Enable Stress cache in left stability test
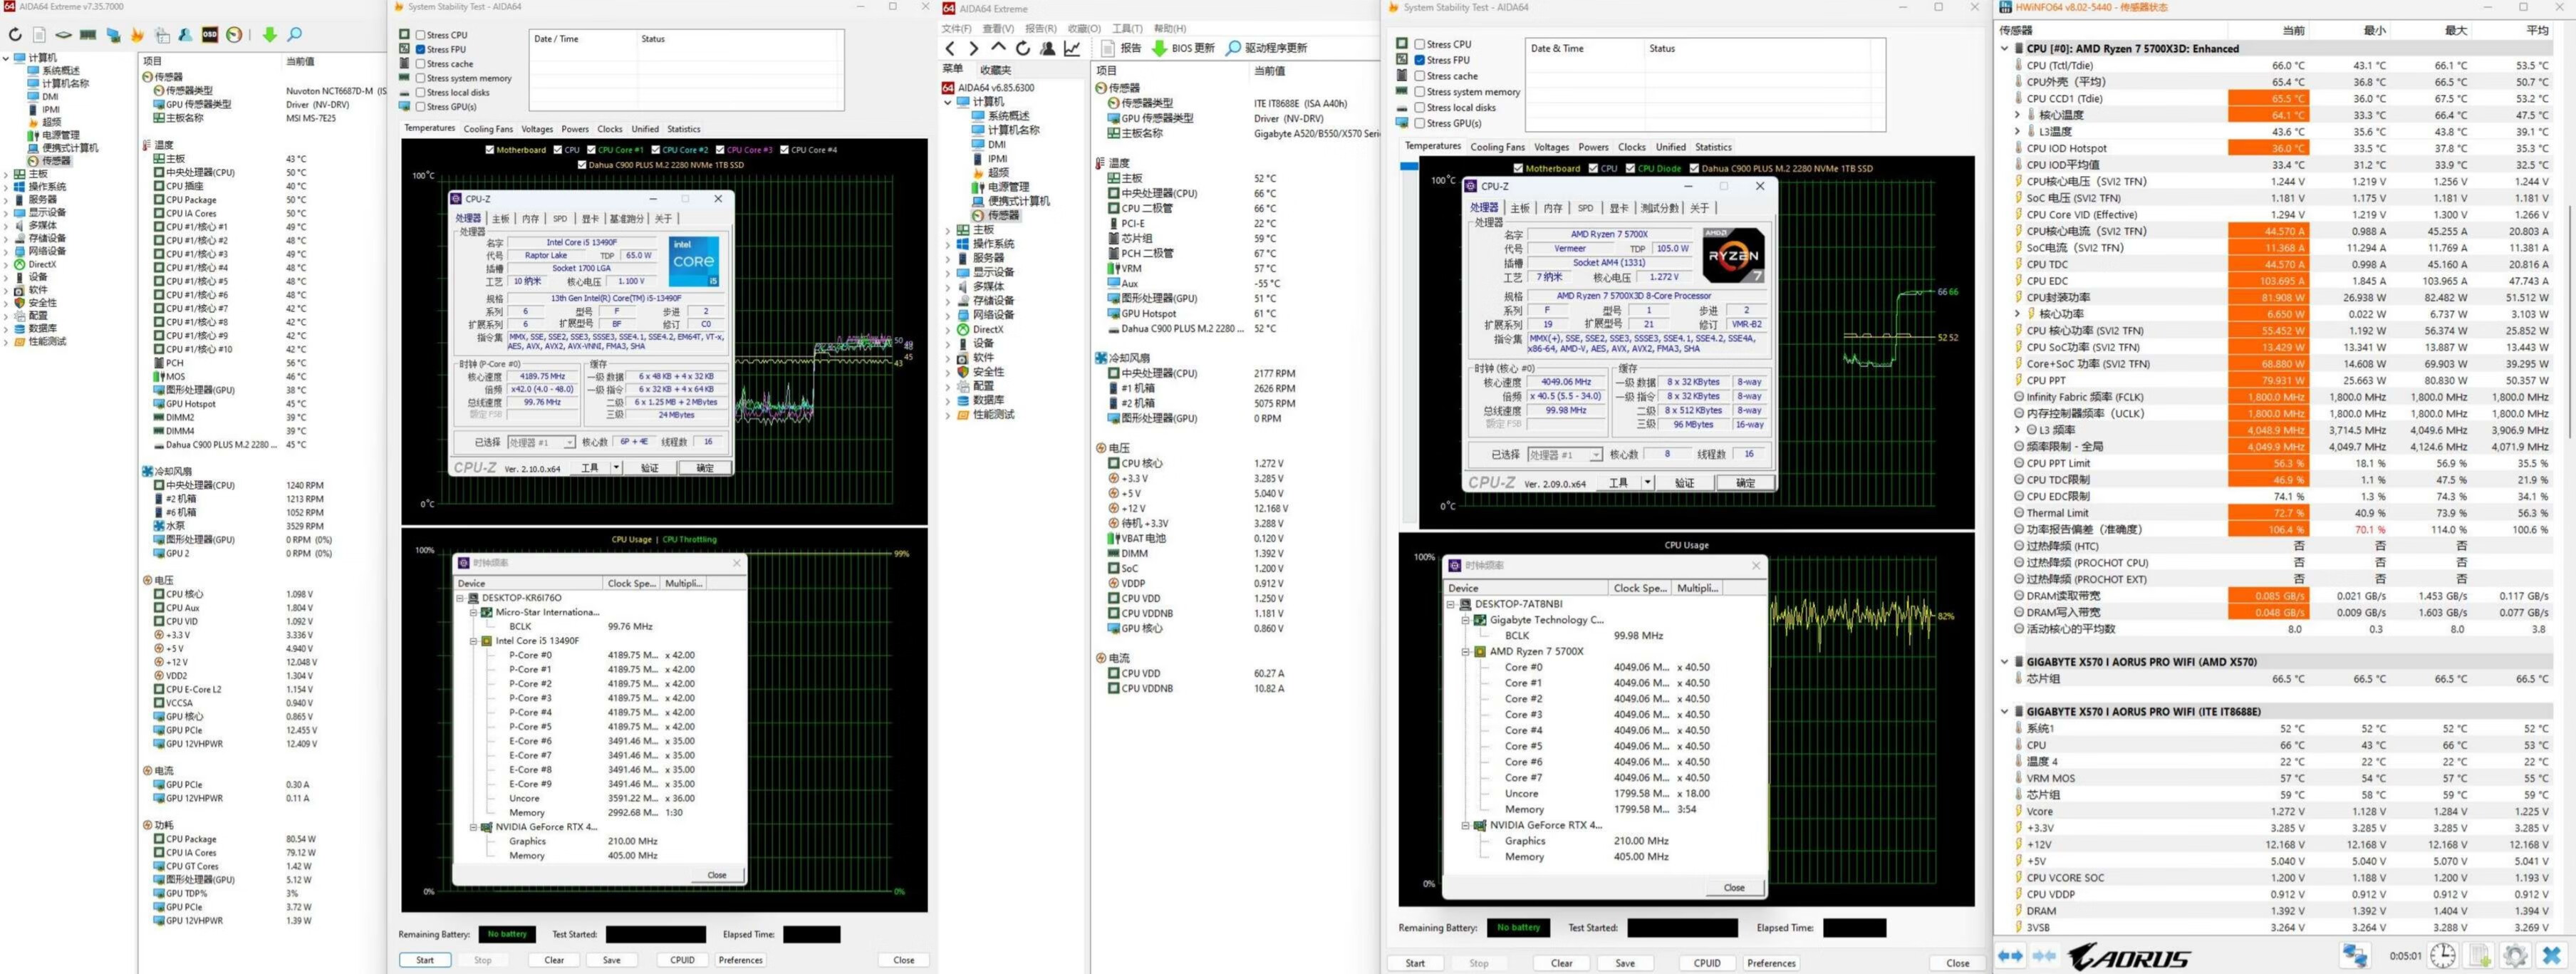Image resolution: width=2576 pixels, height=974 pixels. coord(421,64)
